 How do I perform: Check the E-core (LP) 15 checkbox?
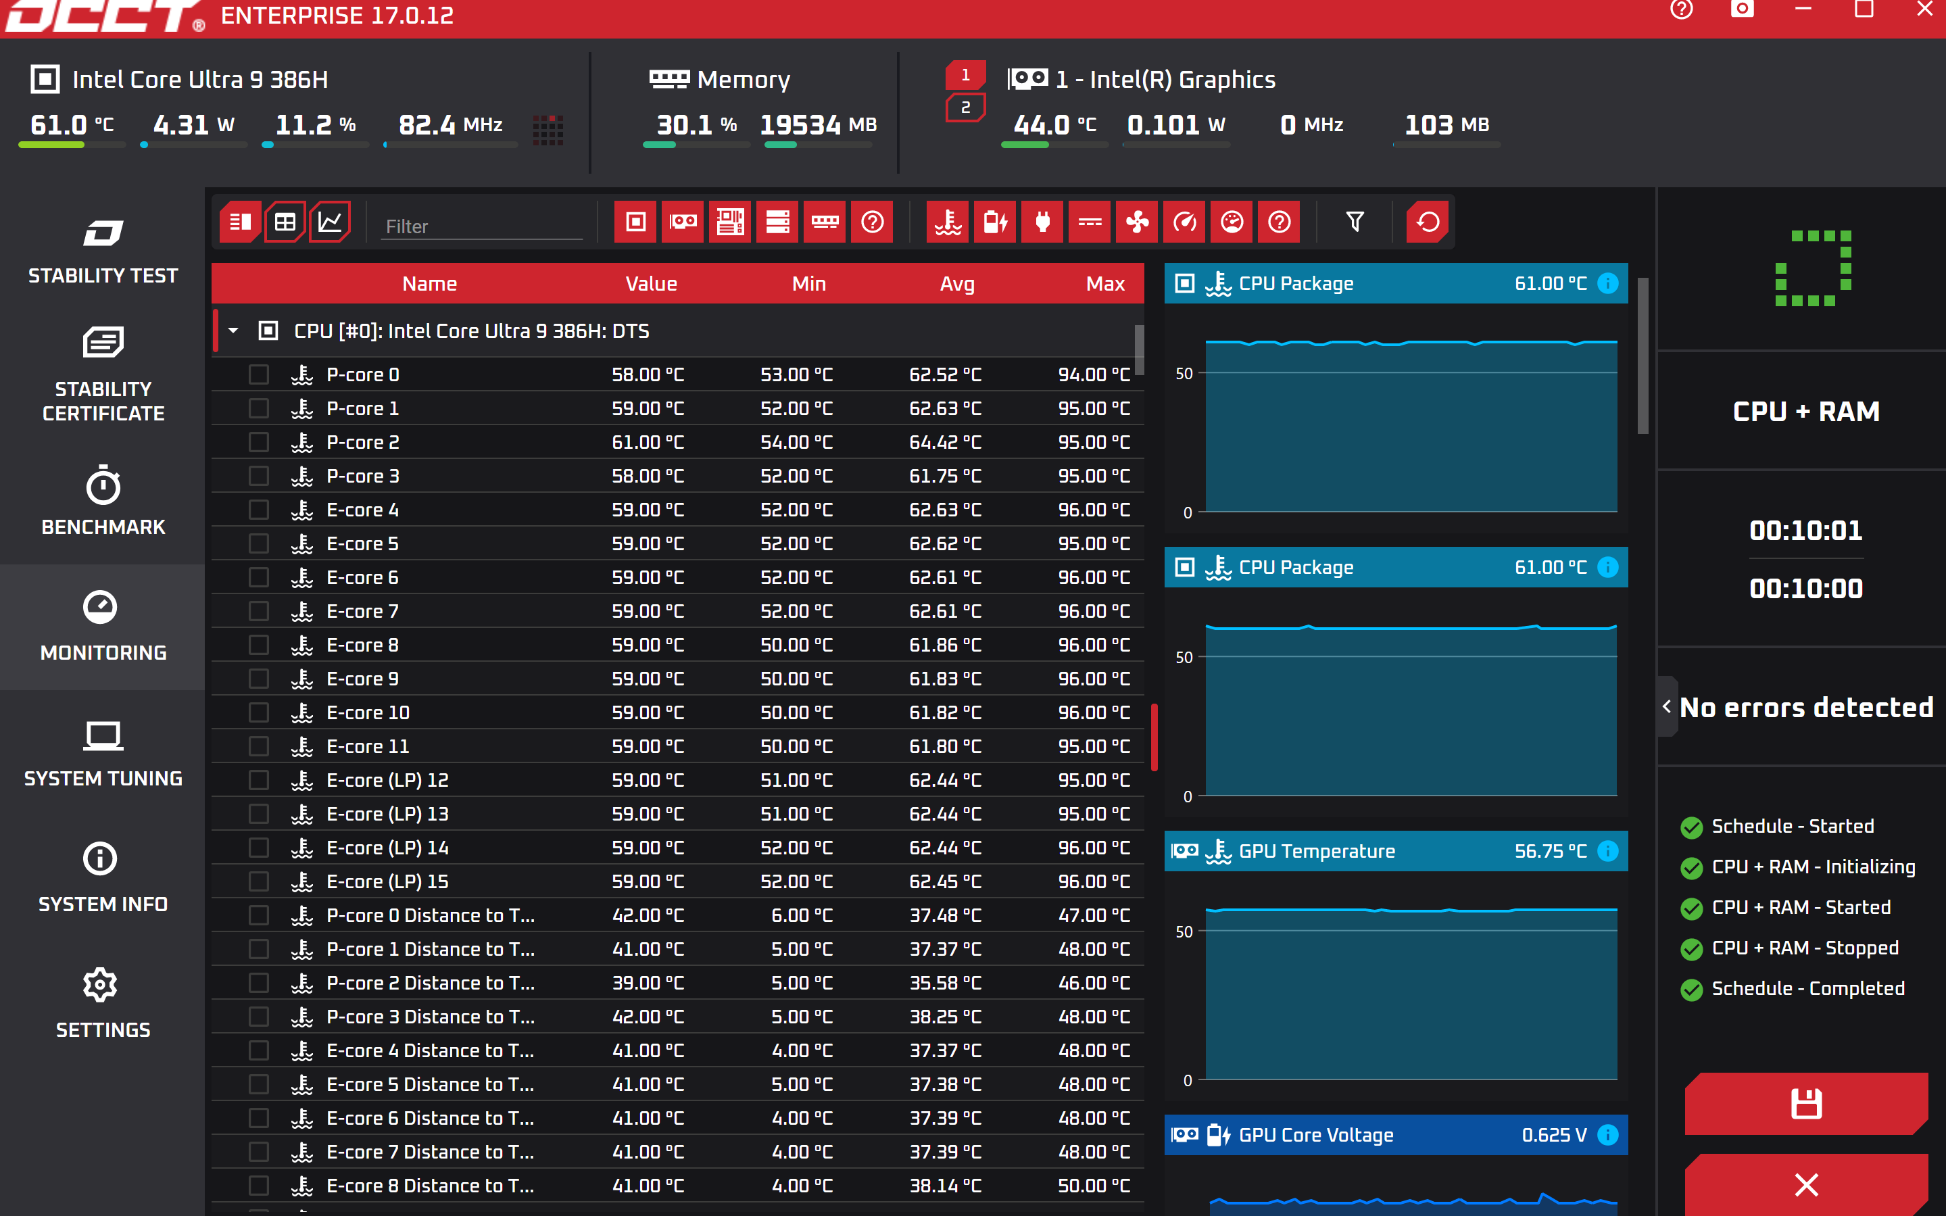pyautogui.click(x=258, y=881)
